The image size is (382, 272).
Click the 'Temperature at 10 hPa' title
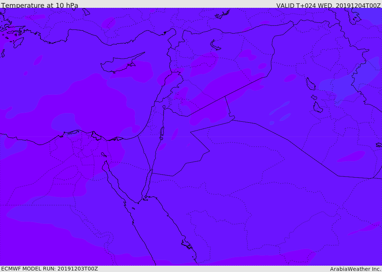[40, 5]
